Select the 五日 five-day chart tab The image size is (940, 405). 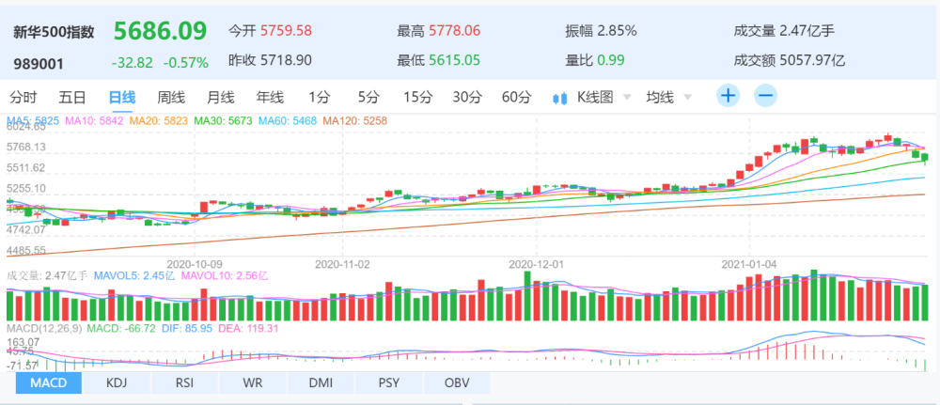point(72,97)
